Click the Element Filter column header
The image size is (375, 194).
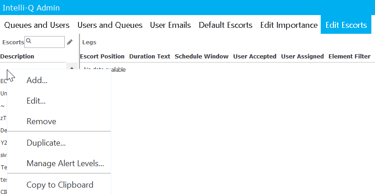click(x=349, y=57)
